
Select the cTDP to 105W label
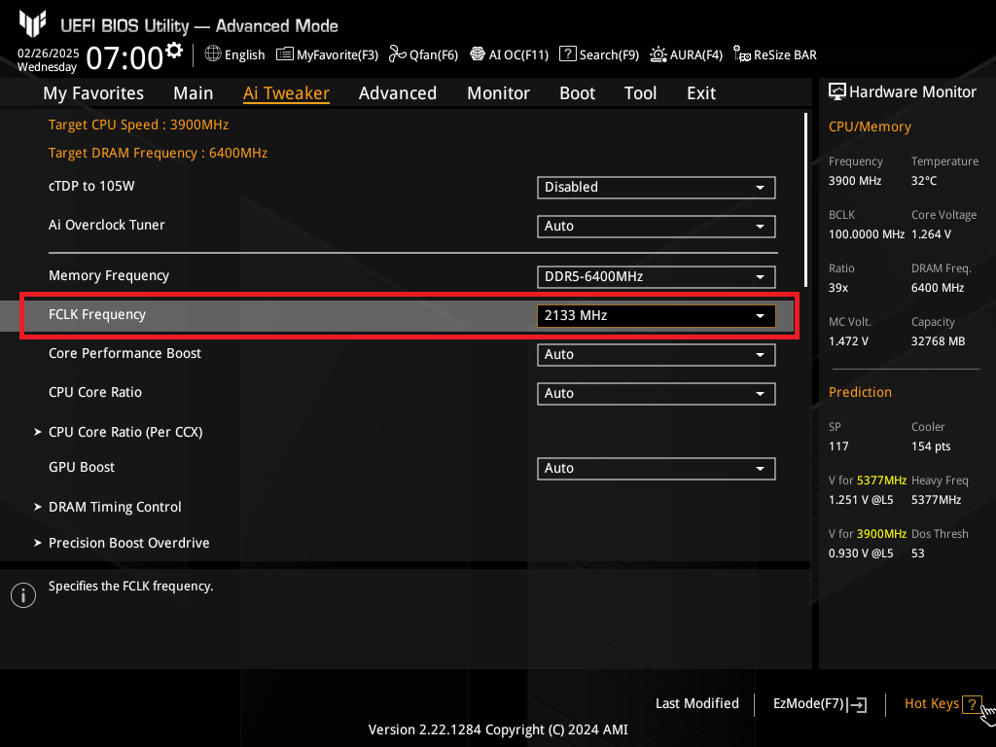click(x=91, y=186)
